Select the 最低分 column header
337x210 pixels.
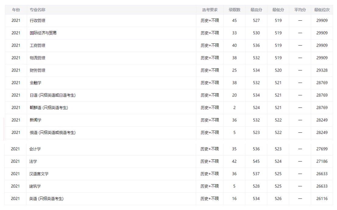click(x=278, y=10)
